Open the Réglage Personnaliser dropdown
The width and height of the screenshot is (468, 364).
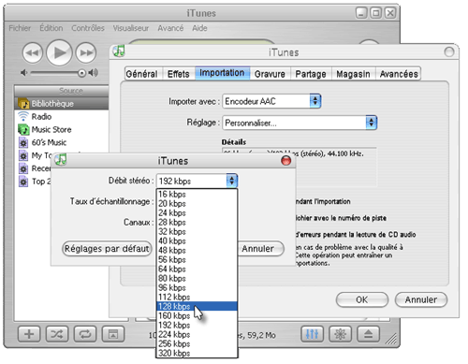(300, 123)
